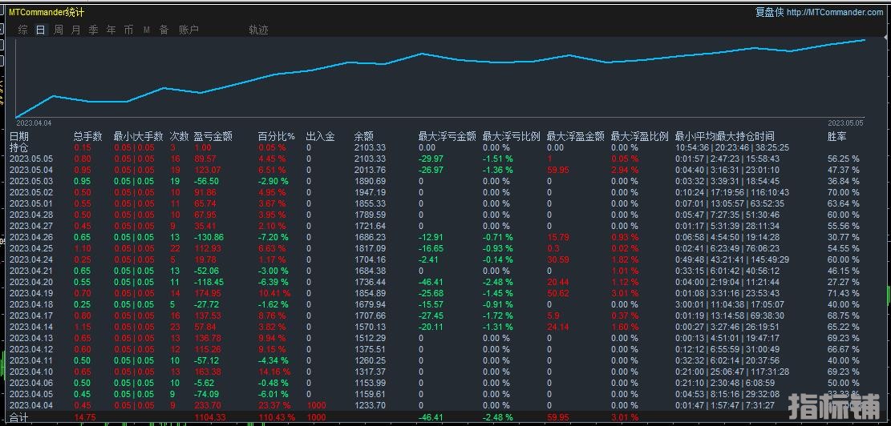Click the 最大浮盈金额 column header
This screenshot has width=891, height=426.
click(x=576, y=136)
